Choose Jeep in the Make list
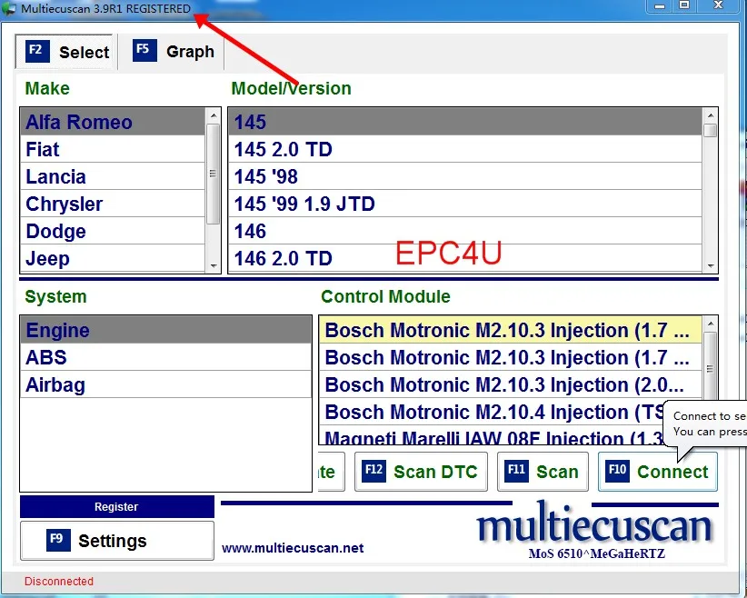Viewport: 747px width, 598px height. tap(113, 258)
